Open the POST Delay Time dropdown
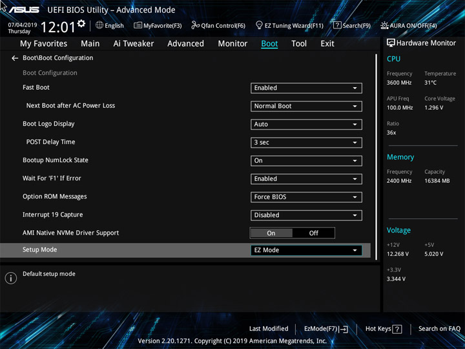Screen dimensions: 465x349 click(306, 142)
